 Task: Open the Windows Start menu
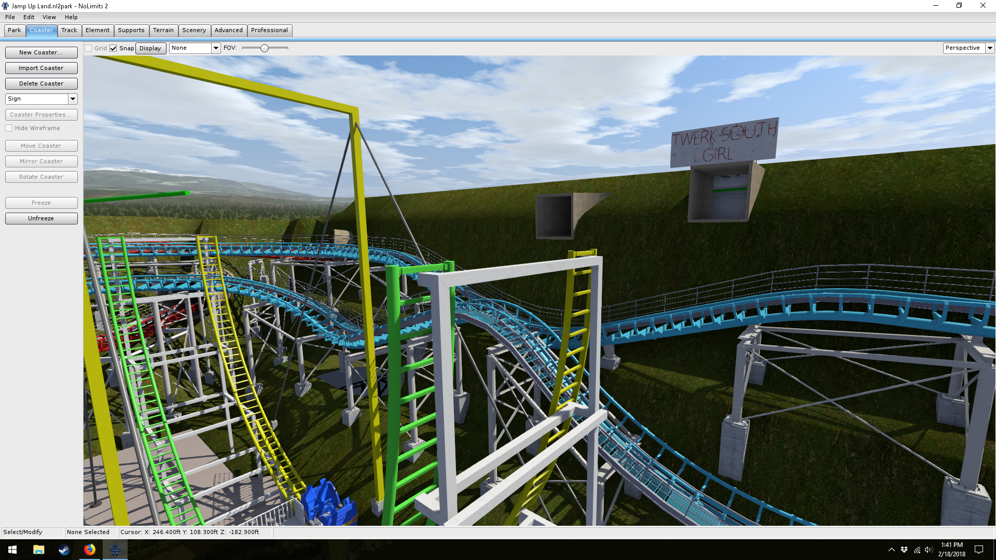pos(12,550)
